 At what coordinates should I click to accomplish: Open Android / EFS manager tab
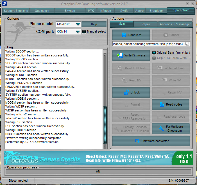(175, 24)
